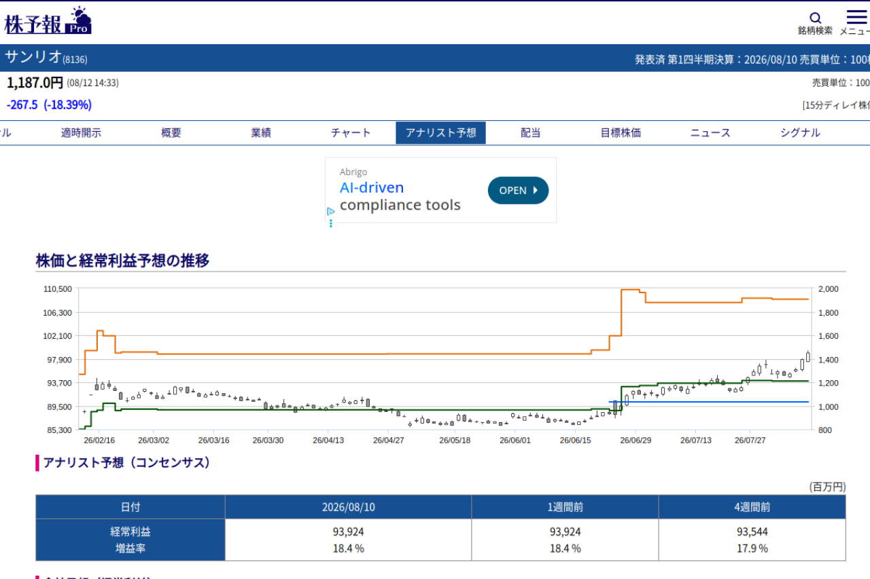Click inside the price and profit forecast chart
The height and width of the screenshot is (579, 870).
tap(445, 359)
